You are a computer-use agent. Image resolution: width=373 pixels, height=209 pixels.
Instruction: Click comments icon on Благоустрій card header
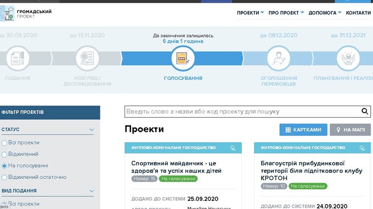pyautogui.click(x=362, y=148)
